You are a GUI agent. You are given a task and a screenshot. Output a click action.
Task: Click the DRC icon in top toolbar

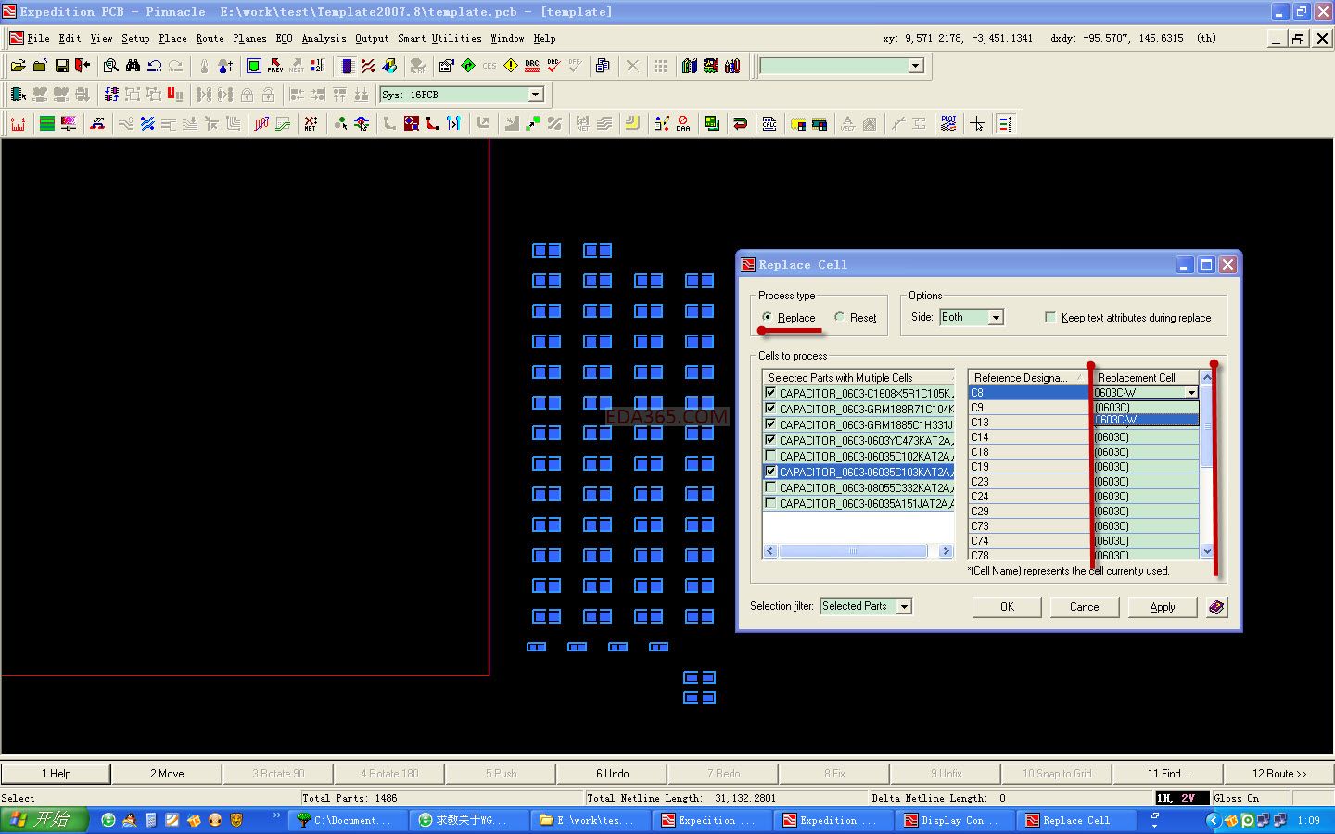[531, 66]
